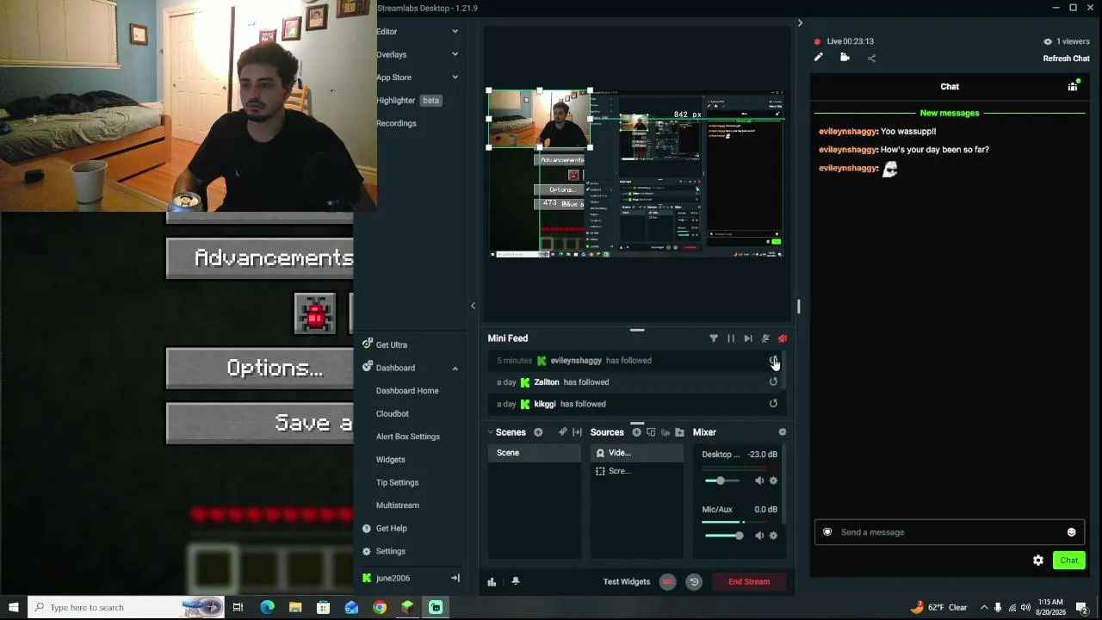Send message with the green Chat button
Screen dimensions: 1102x620
[1069, 561]
